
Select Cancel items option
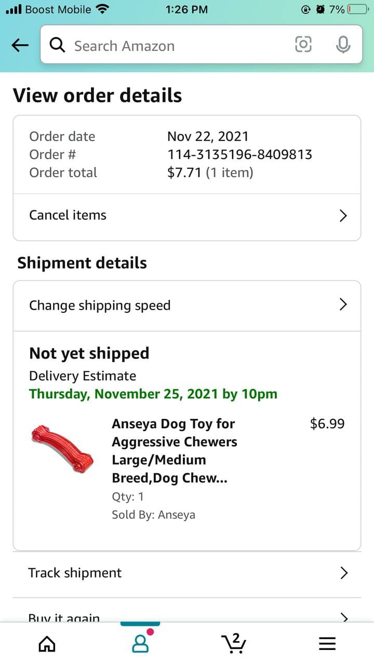point(68,215)
